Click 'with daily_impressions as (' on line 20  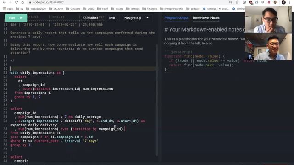coord(37,73)
